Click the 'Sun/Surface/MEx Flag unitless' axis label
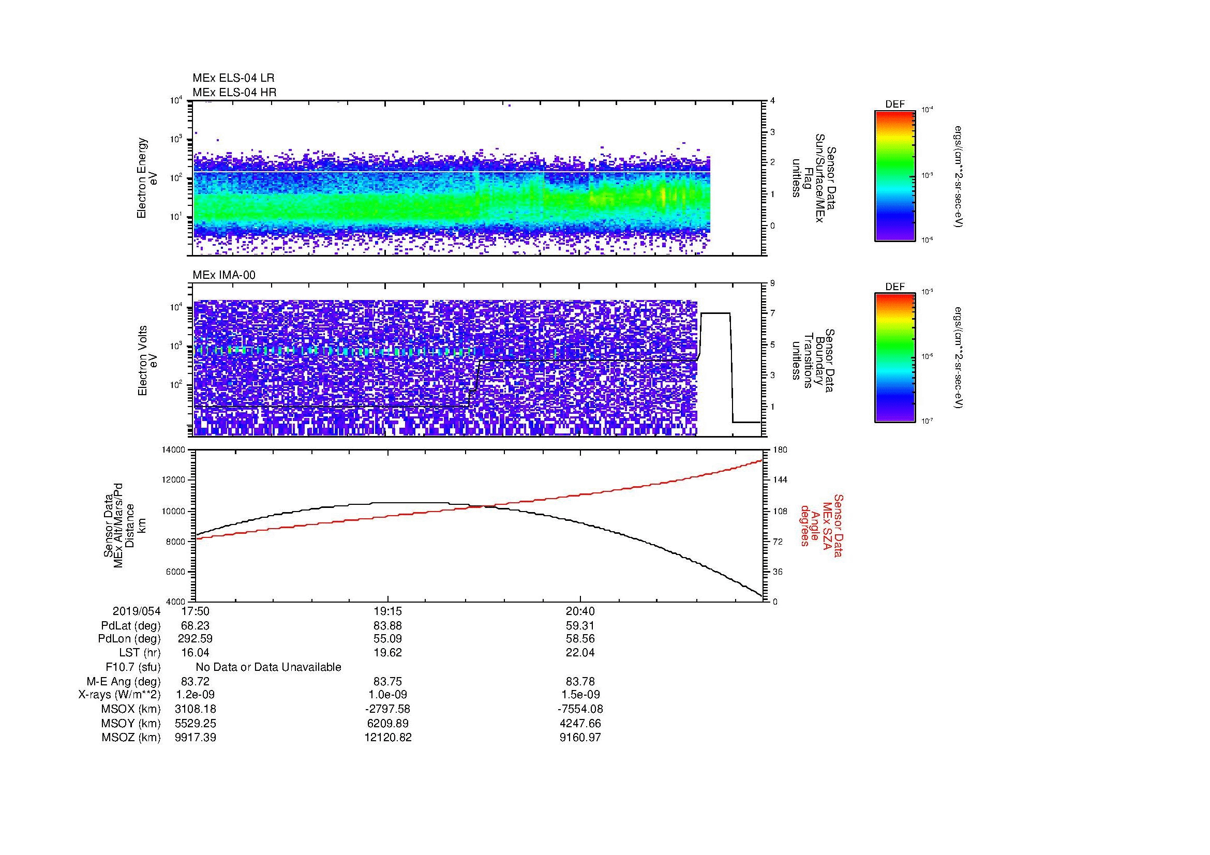Image resolution: width=1210 pixels, height=855 pixels. tap(813, 178)
